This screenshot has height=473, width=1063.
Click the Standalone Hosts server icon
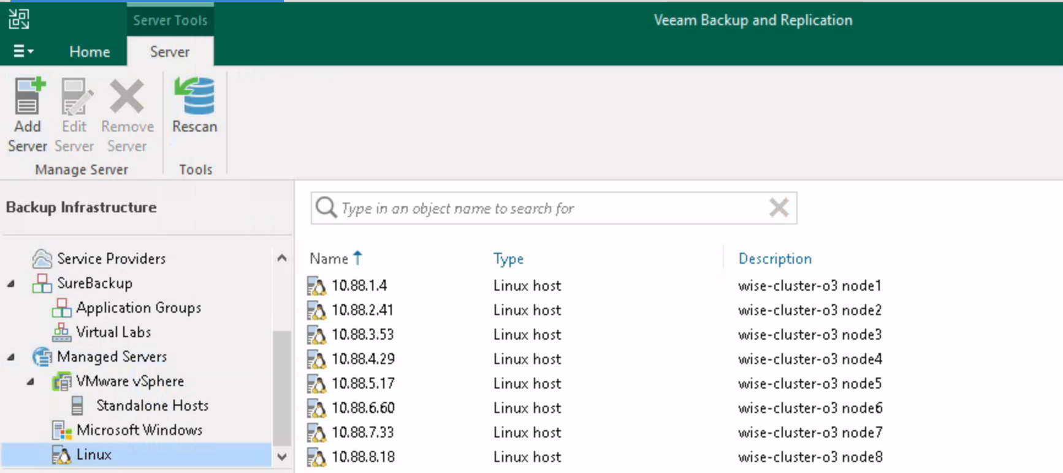tap(77, 406)
